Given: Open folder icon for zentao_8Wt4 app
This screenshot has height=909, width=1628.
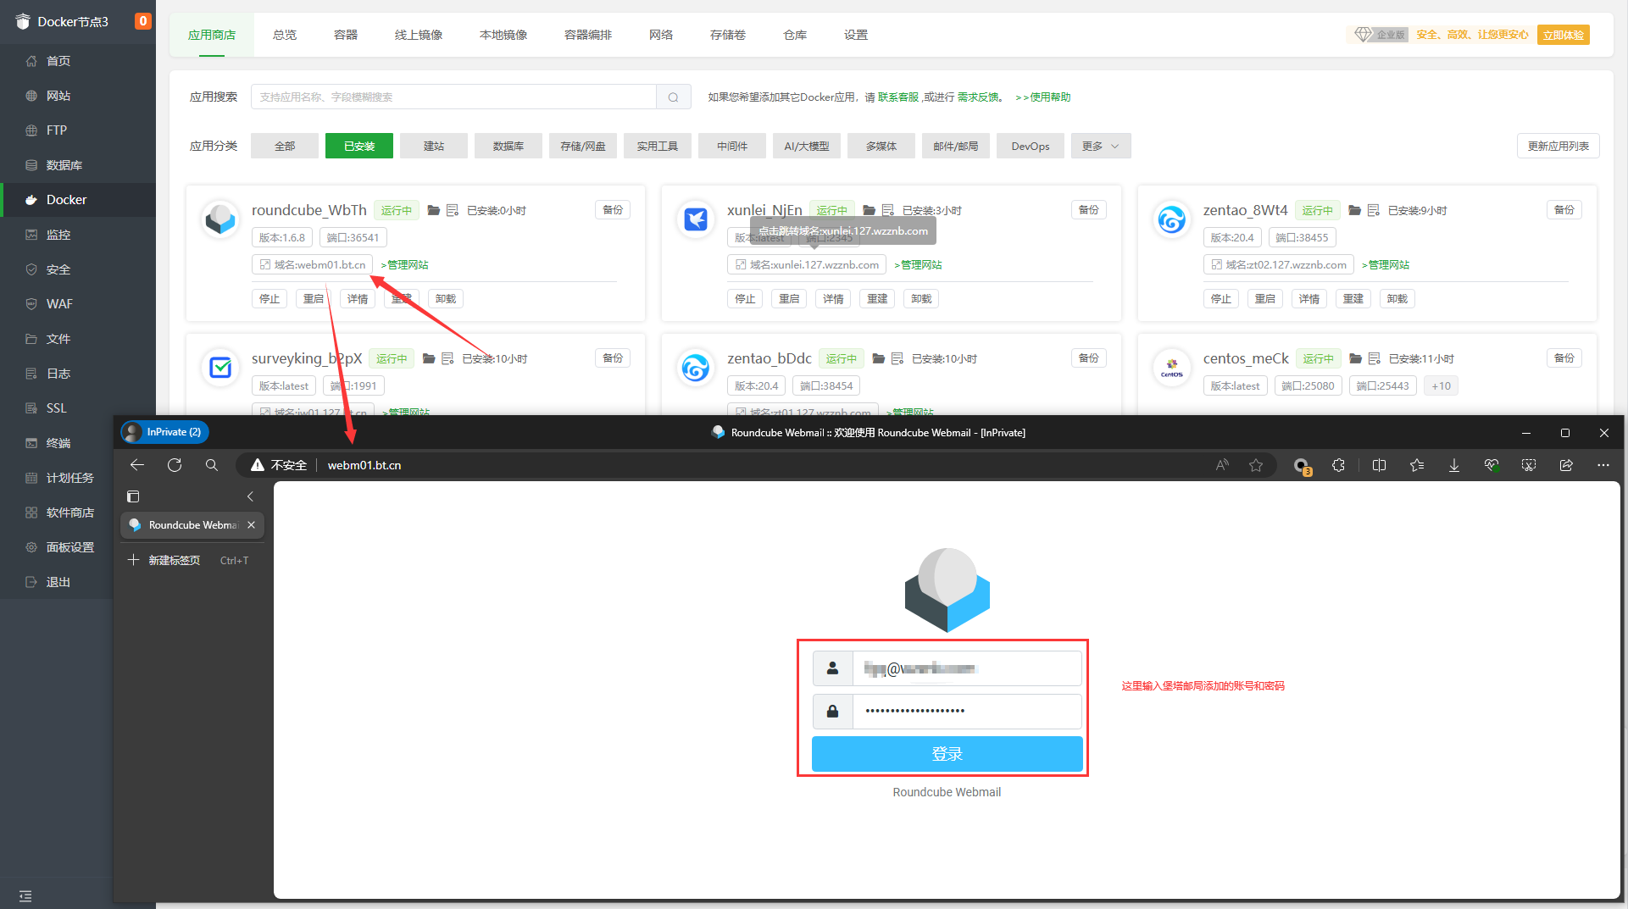Looking at the screenshot, I should (1355, 210).
